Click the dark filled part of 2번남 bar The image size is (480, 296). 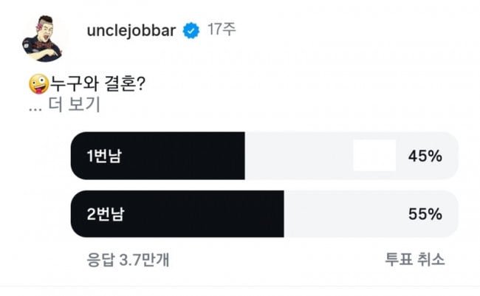coord(207,214)
